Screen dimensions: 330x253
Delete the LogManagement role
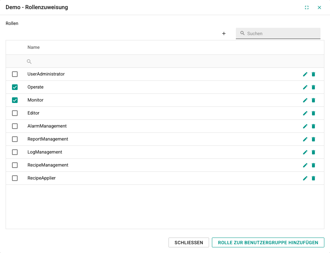tap(313, 152)
